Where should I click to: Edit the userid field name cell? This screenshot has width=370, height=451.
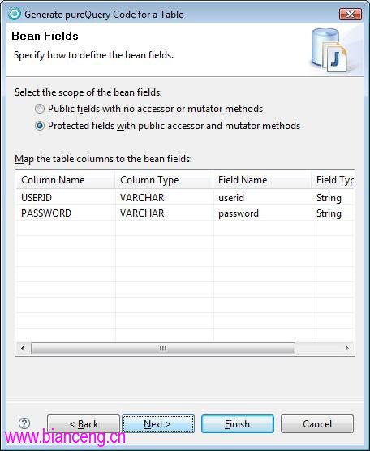coord(262,198)
